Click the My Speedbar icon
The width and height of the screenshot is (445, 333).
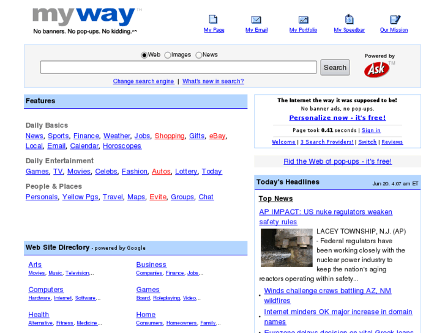(349, 19)
